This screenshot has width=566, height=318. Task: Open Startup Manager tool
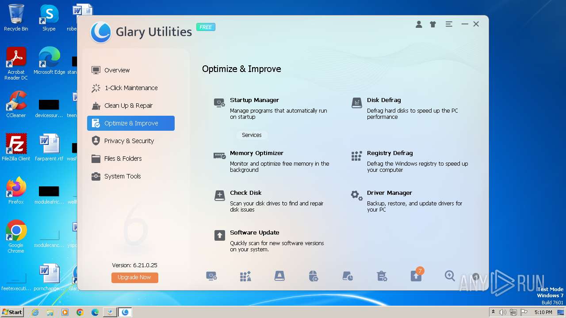click(254, 100)
